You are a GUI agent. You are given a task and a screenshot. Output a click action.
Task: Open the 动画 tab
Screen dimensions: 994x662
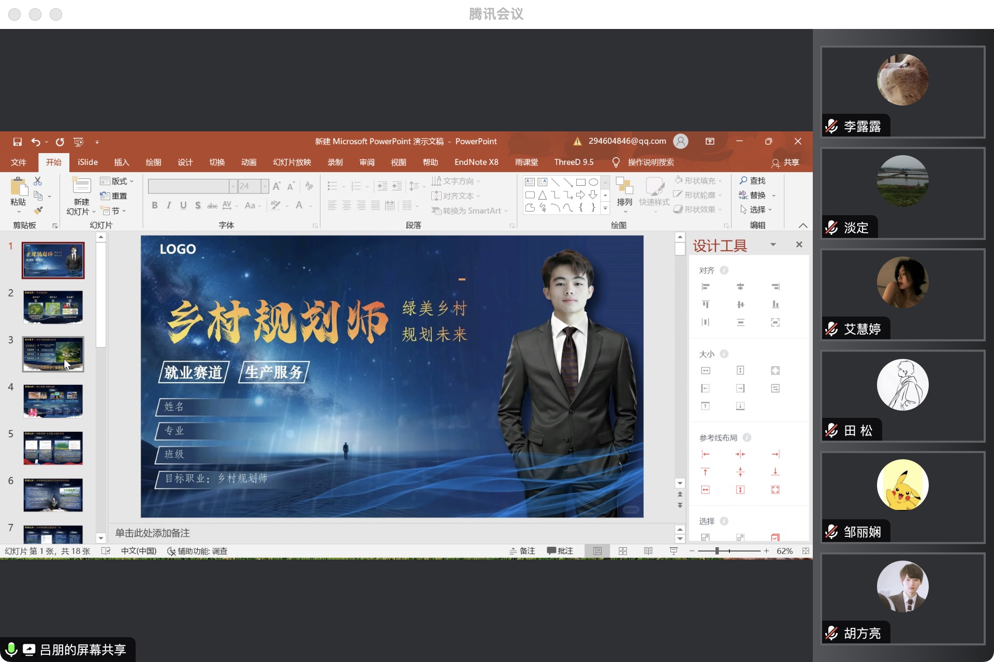point(249,162)
